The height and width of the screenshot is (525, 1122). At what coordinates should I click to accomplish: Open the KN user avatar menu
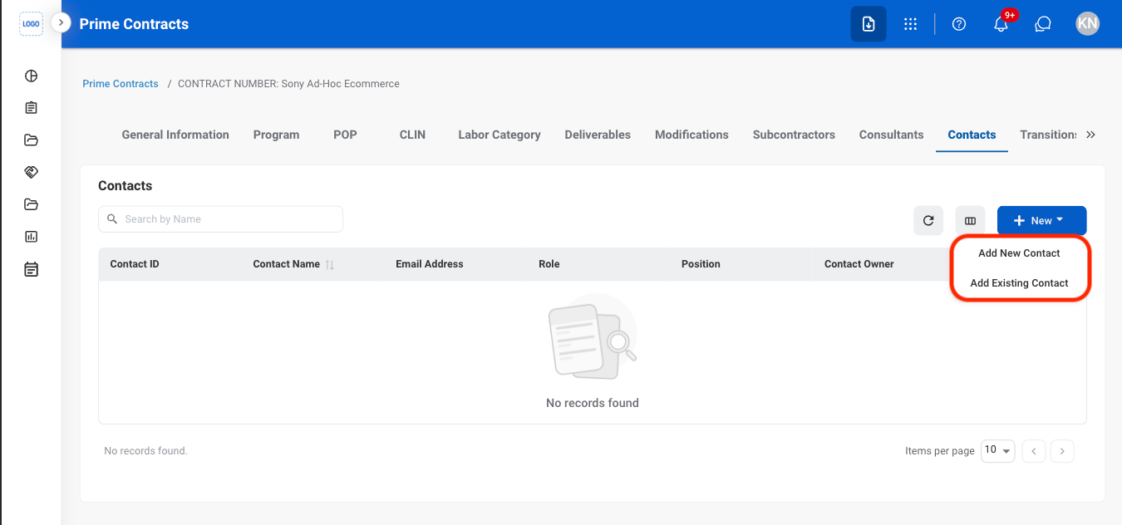[1087, 24]
